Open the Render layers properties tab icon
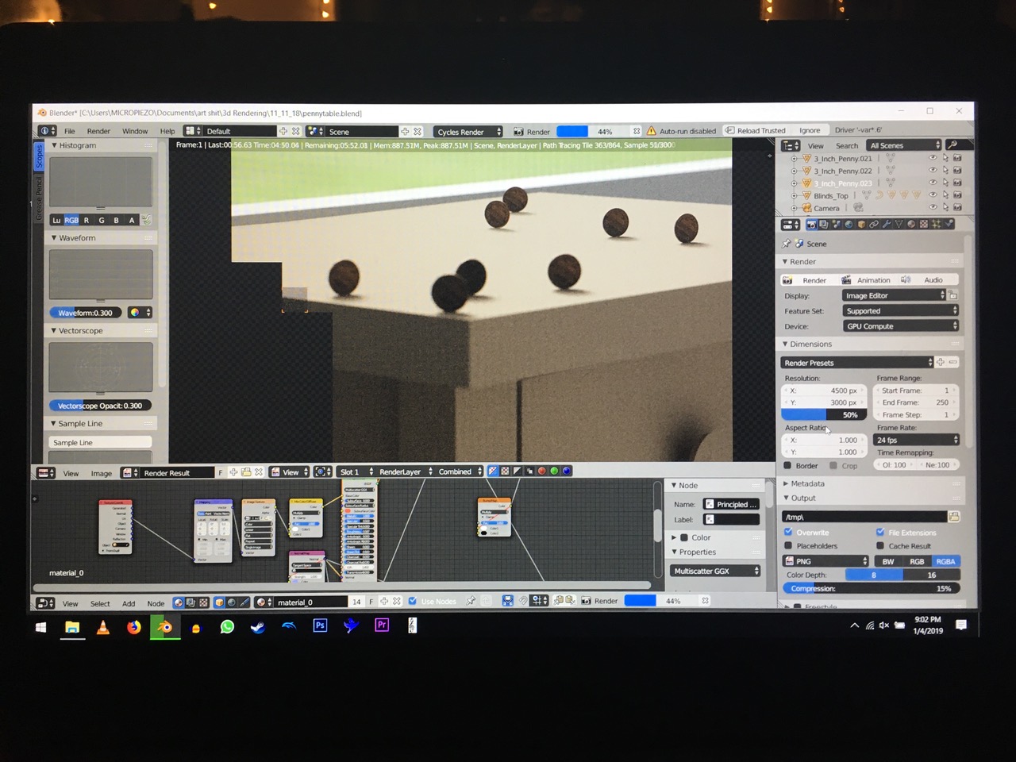 824,224
